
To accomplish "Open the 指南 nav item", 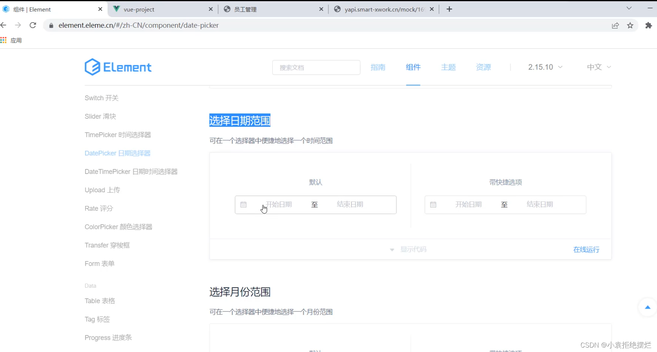I will [x=378, y=67].
